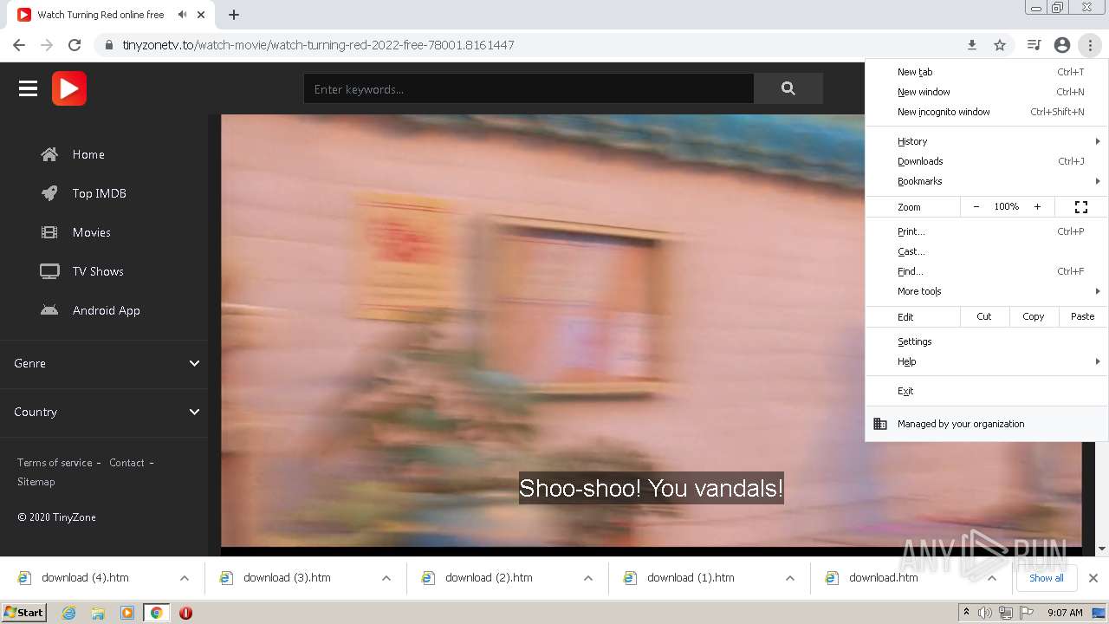Screen dimensions: 1109x624
Task: Show hidden system tray icons
Action: click(x=966, y=613)
